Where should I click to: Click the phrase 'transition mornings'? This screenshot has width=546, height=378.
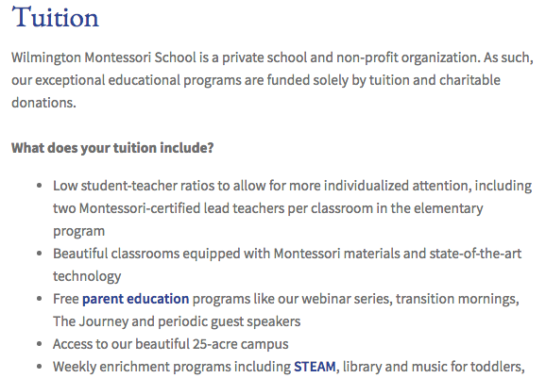tap(457, 299)
